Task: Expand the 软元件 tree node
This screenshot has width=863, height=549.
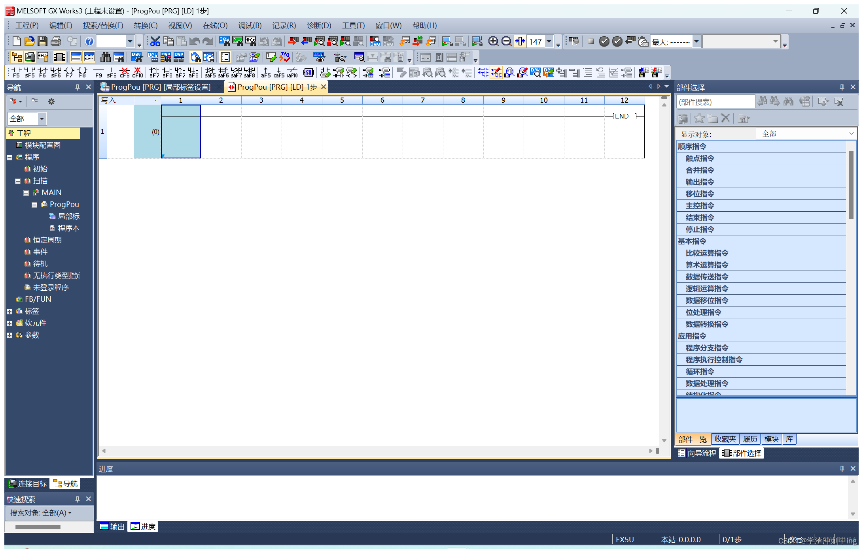Action: tap(9, 323)
